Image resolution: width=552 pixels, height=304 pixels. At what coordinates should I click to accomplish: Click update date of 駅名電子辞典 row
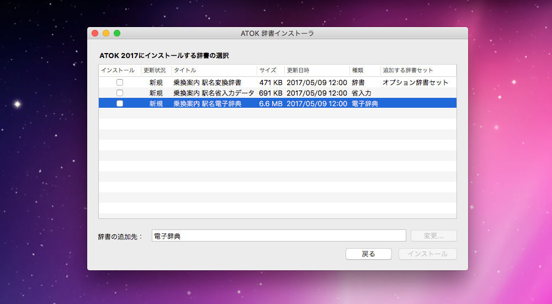317,104
